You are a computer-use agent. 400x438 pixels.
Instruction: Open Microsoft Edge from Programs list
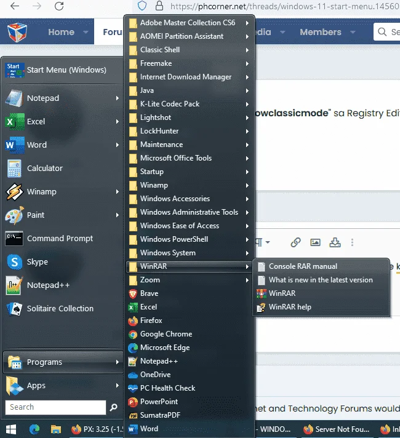tap(190, 348)
